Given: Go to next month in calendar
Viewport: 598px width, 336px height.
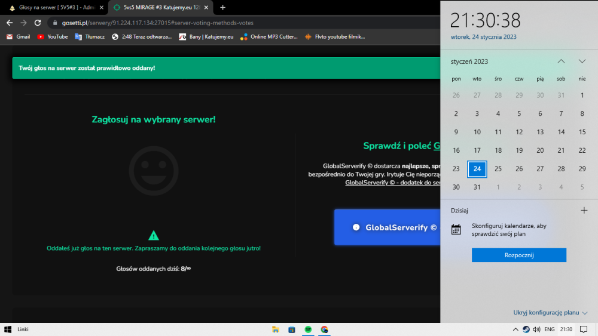Looking at the screenshot, I should coord(582,61).
